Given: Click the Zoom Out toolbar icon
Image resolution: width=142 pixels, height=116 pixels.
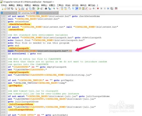Looking at the screenshot, I should click(x=57, y=9).
